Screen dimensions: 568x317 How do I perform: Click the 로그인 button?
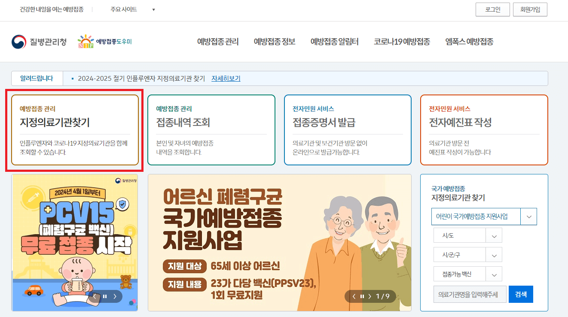[492, 9]
